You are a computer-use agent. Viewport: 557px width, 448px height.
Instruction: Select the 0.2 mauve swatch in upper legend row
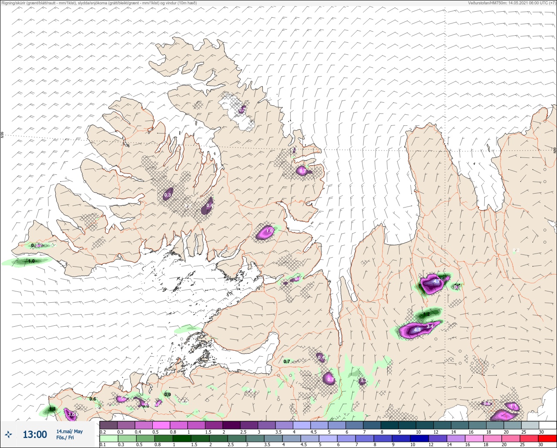pyautogui.click(x=108, y=425)
